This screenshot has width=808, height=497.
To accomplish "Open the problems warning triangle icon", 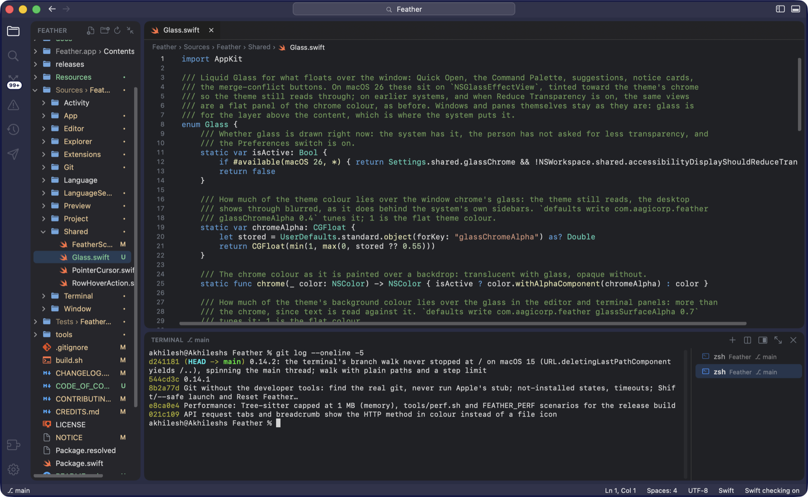I will click(13, 105).
